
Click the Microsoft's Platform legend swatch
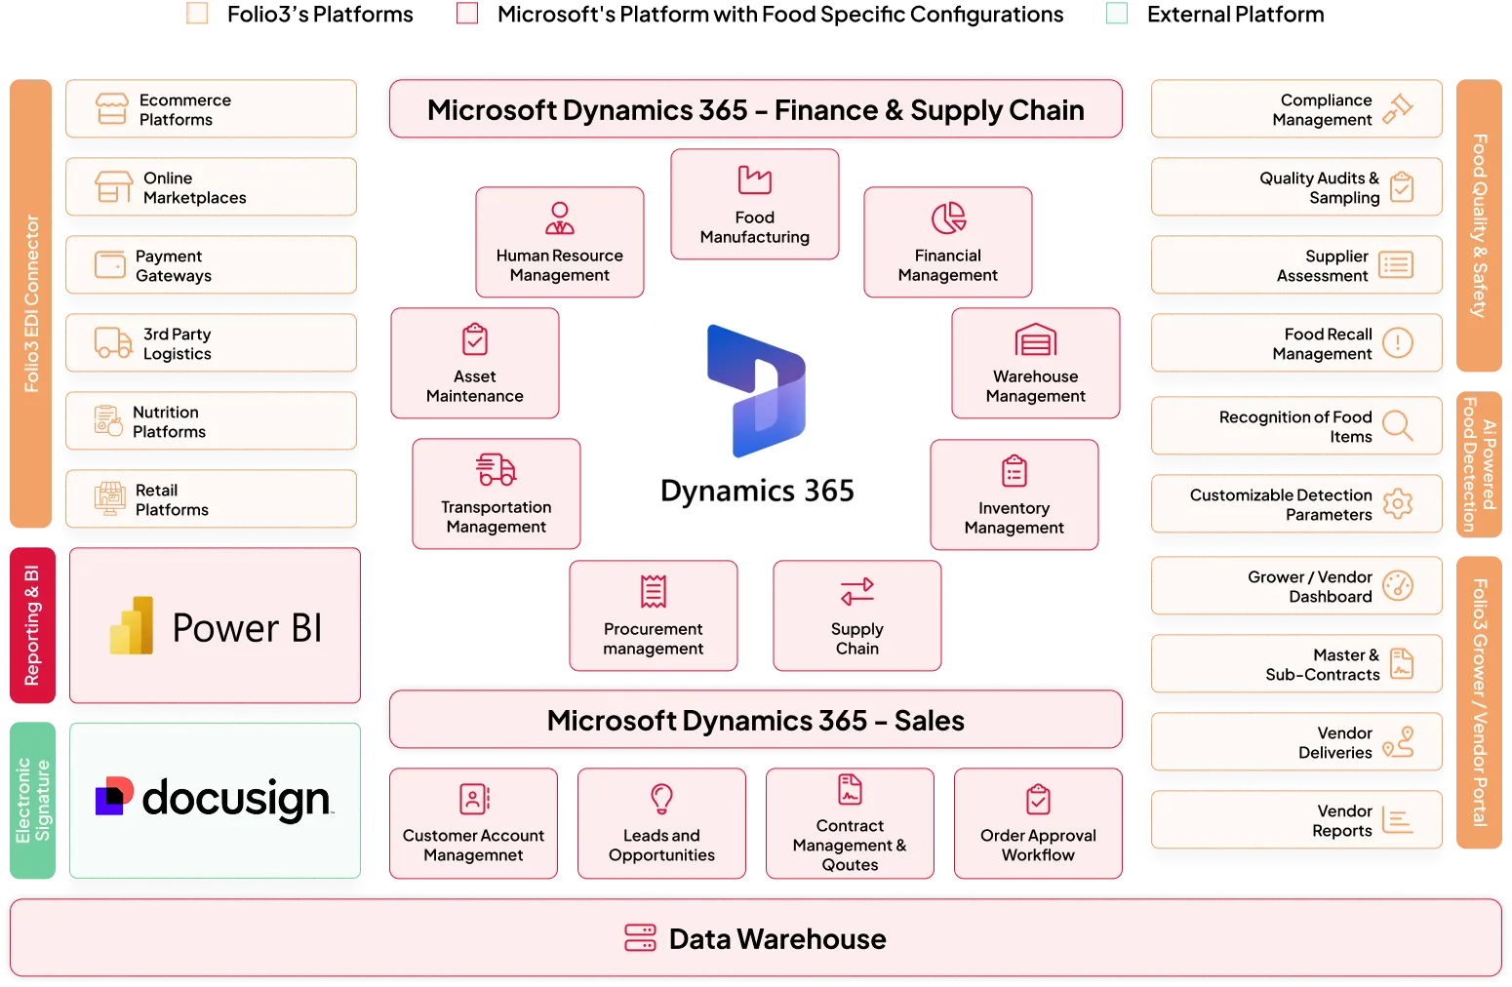pos(467,14)
